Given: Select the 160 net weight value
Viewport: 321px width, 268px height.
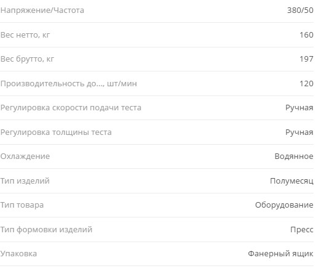Looking at the screenshot, I should click(306, 35).
